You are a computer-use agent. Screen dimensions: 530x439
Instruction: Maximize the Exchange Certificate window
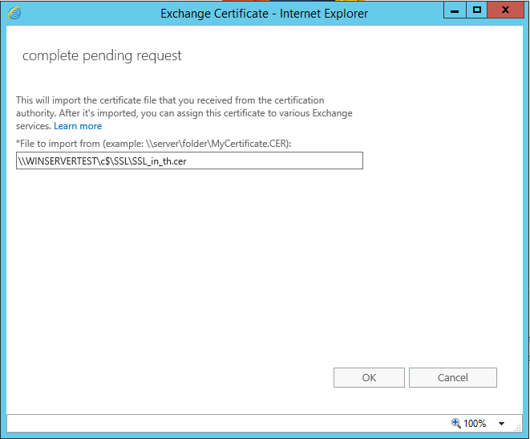click(477, 10)
